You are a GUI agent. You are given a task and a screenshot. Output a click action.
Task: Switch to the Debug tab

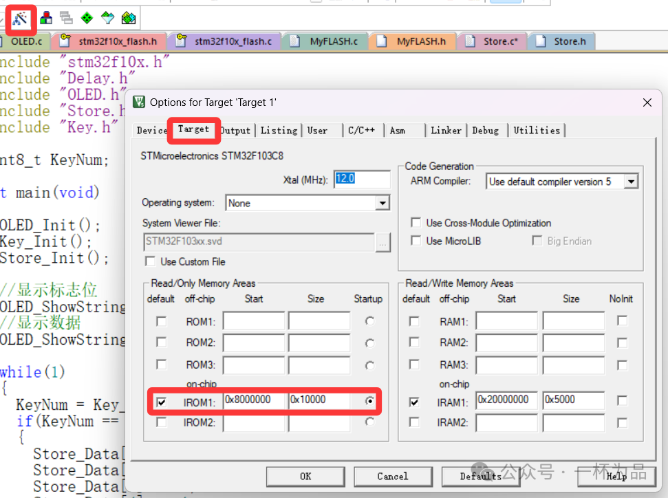486,130
